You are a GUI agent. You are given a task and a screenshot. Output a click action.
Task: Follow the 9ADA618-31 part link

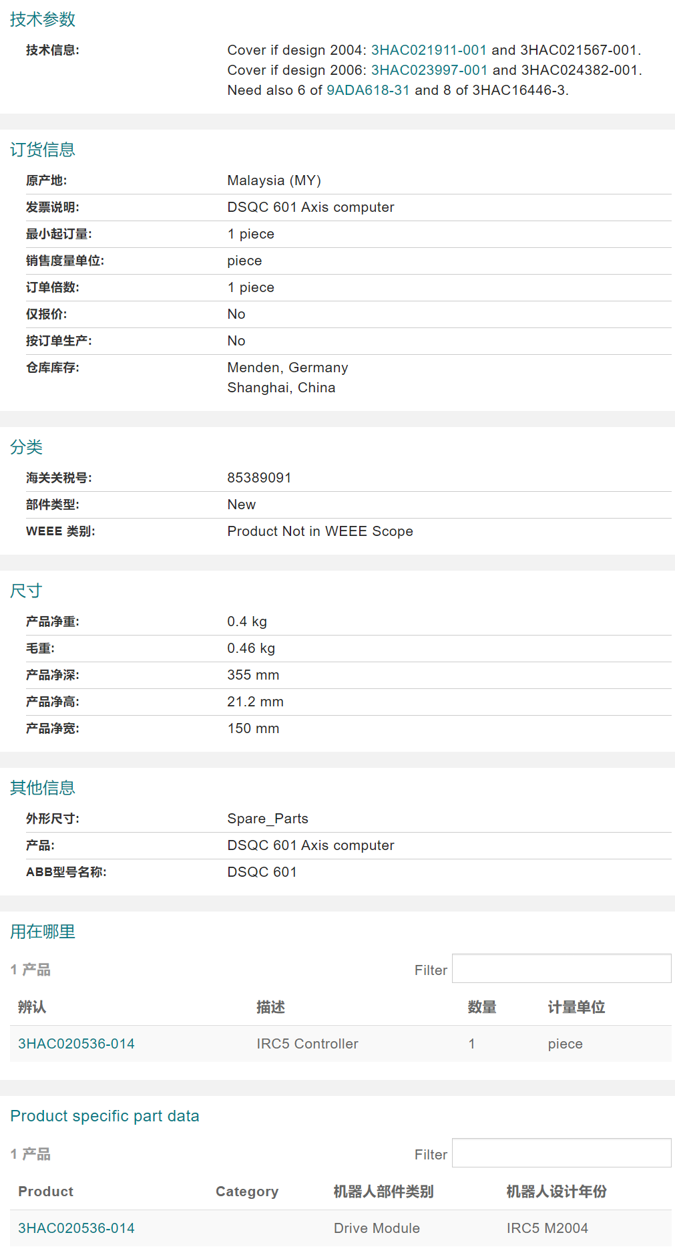368,90
